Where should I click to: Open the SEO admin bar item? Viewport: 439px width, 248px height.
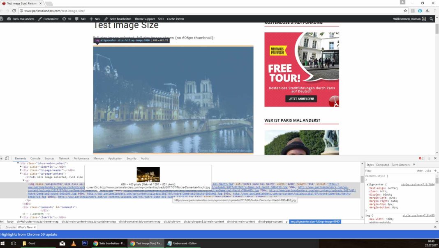click(x=161, y=19)
